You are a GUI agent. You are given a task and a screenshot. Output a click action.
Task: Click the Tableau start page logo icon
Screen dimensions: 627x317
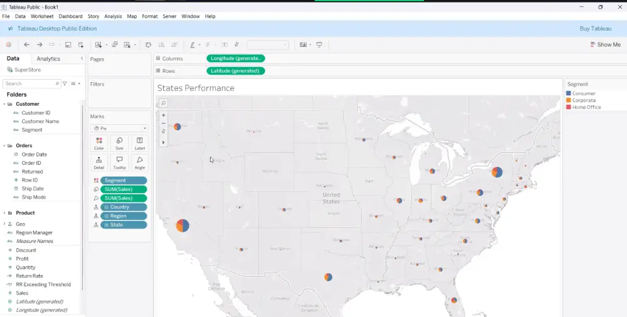[8, 44]
